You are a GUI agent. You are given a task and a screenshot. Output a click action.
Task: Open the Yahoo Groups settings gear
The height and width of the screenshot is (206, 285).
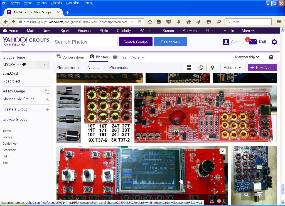[274, 42]
